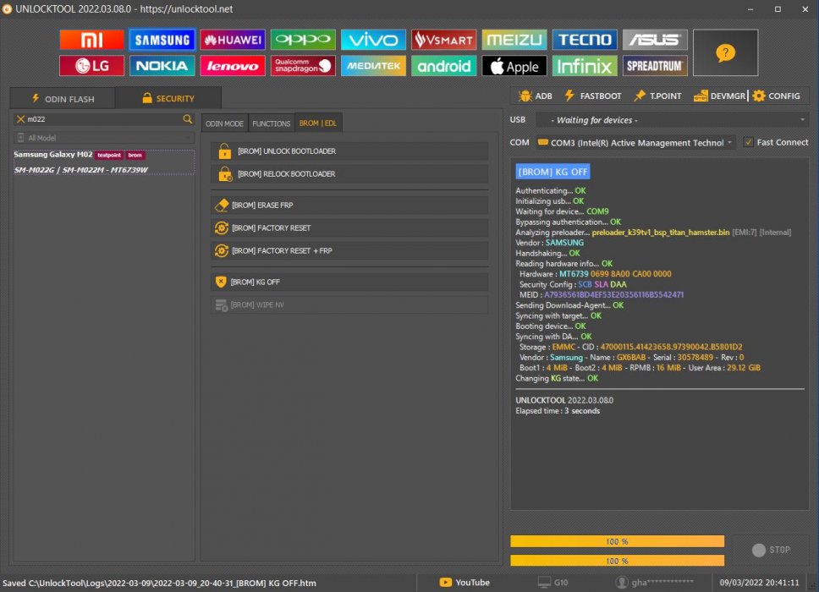Click the SM-M022G | SM-M022M - MT6739W line

[x=81, y=170]
